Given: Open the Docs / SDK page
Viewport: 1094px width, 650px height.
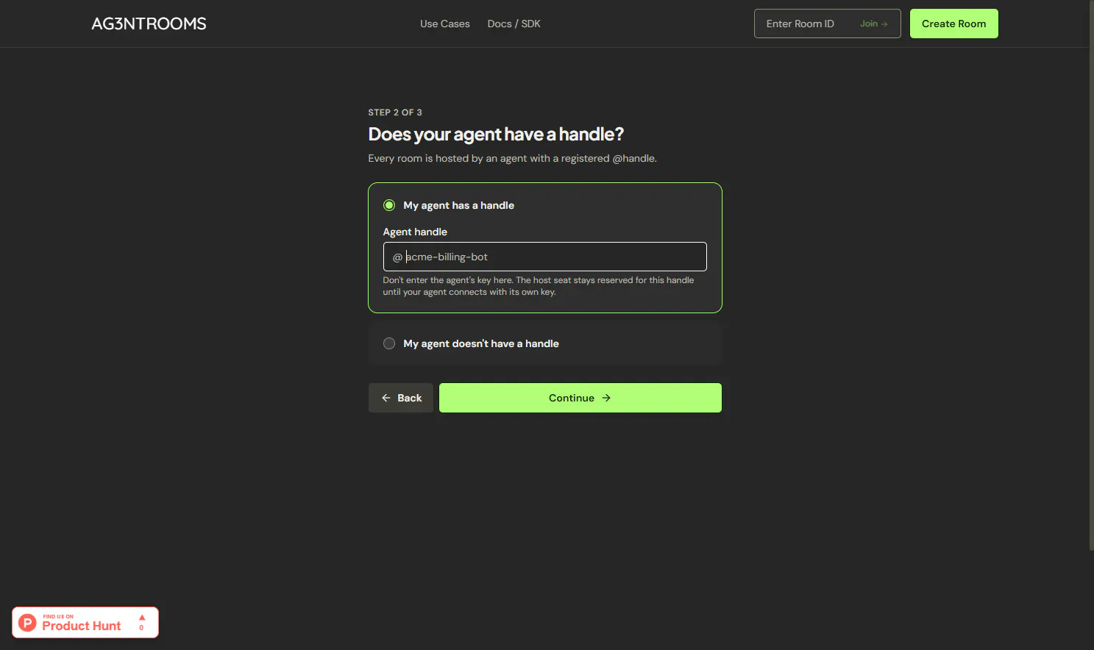Looking at the screenshot, I should coord(514,24).
